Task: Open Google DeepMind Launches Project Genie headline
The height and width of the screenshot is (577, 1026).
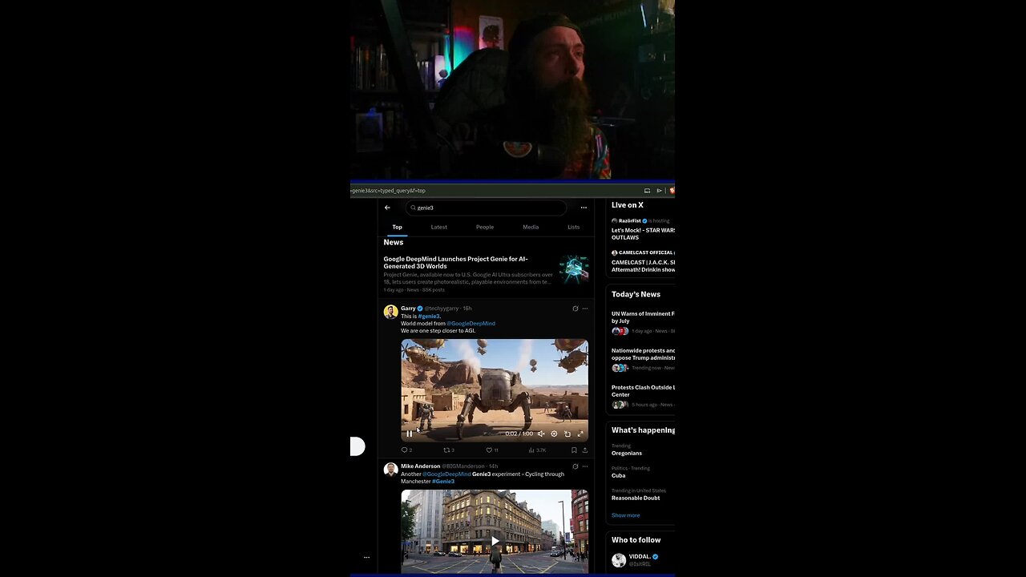Action: point(455,263)
